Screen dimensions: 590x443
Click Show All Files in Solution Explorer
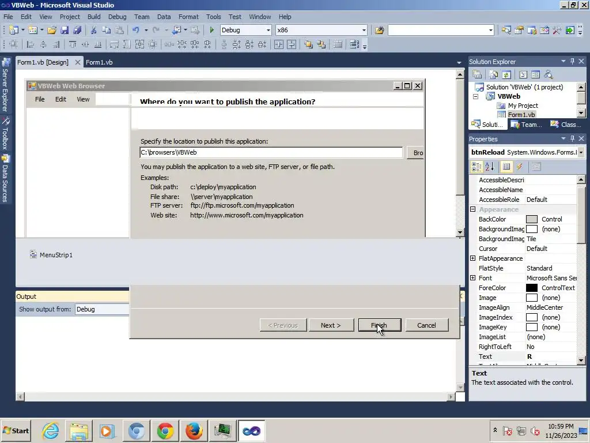click(x=494, y=74)
